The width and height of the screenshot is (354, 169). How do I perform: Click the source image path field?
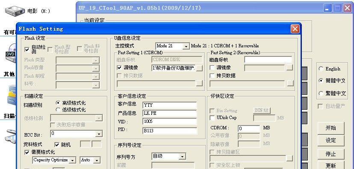pos(174,68)
